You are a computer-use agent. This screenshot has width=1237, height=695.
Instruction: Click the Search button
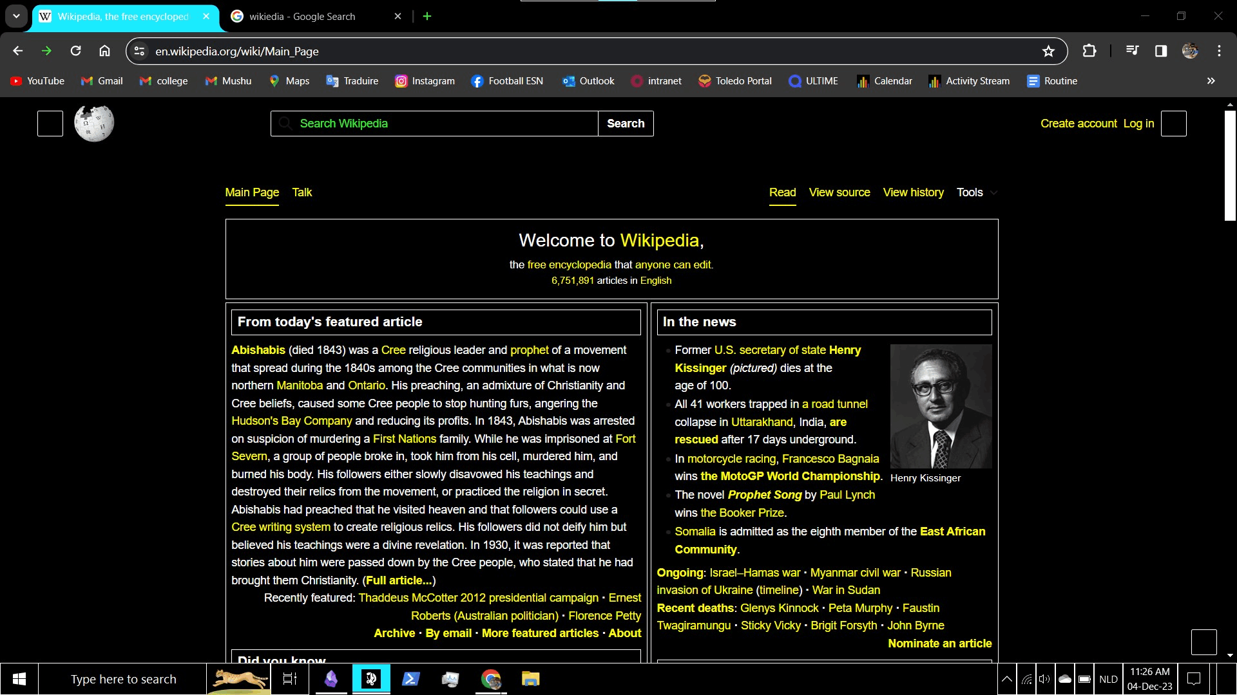[626, 124]
